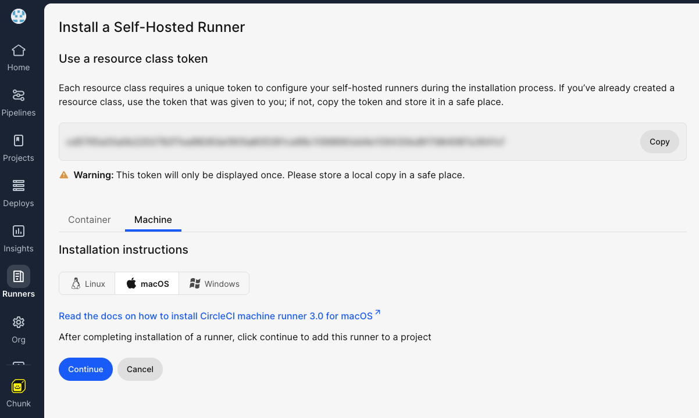The width and height of the screenshot is (699, 418).
Task: Switch to the Machine tab
Action: (153, 220)
